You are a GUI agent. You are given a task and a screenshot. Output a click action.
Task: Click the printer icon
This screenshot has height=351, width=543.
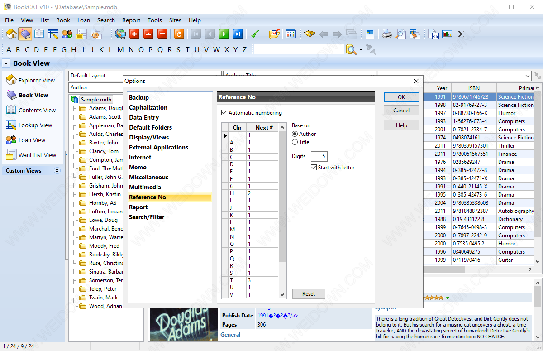[387, 34]
